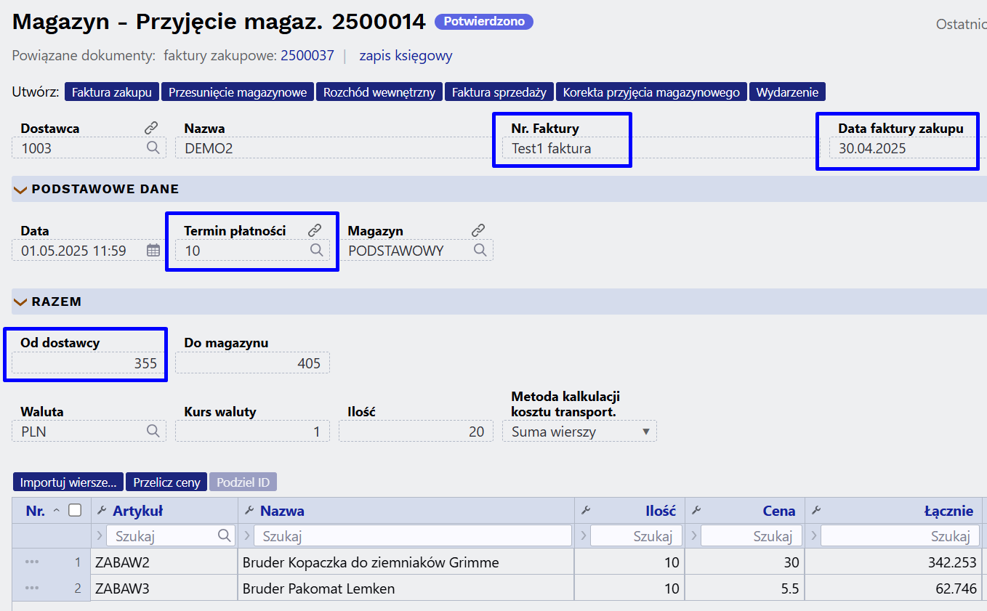Sort rows by the Nr. column arrow
This screenshot has width=987, height=611.
(x=57, y=511)
